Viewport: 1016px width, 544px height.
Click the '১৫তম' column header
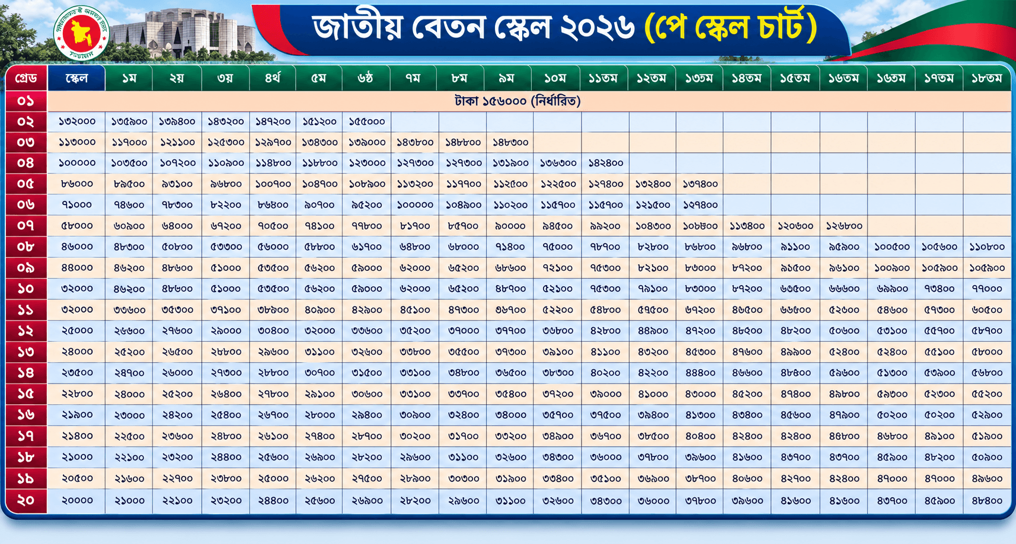click(795, 78)
